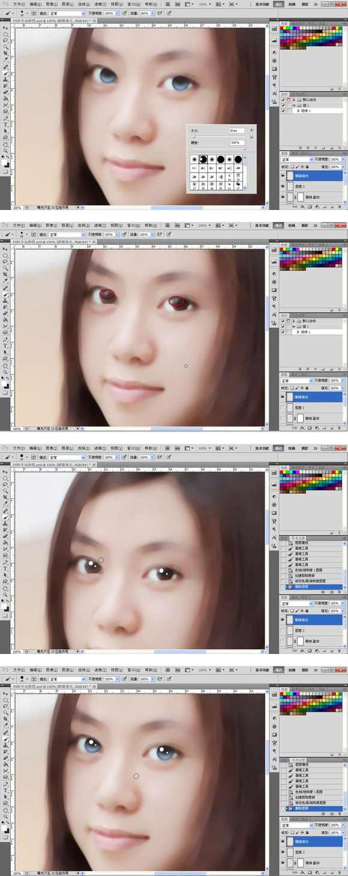Choose the Type tool in the second screenshot's toolbox

5,346
